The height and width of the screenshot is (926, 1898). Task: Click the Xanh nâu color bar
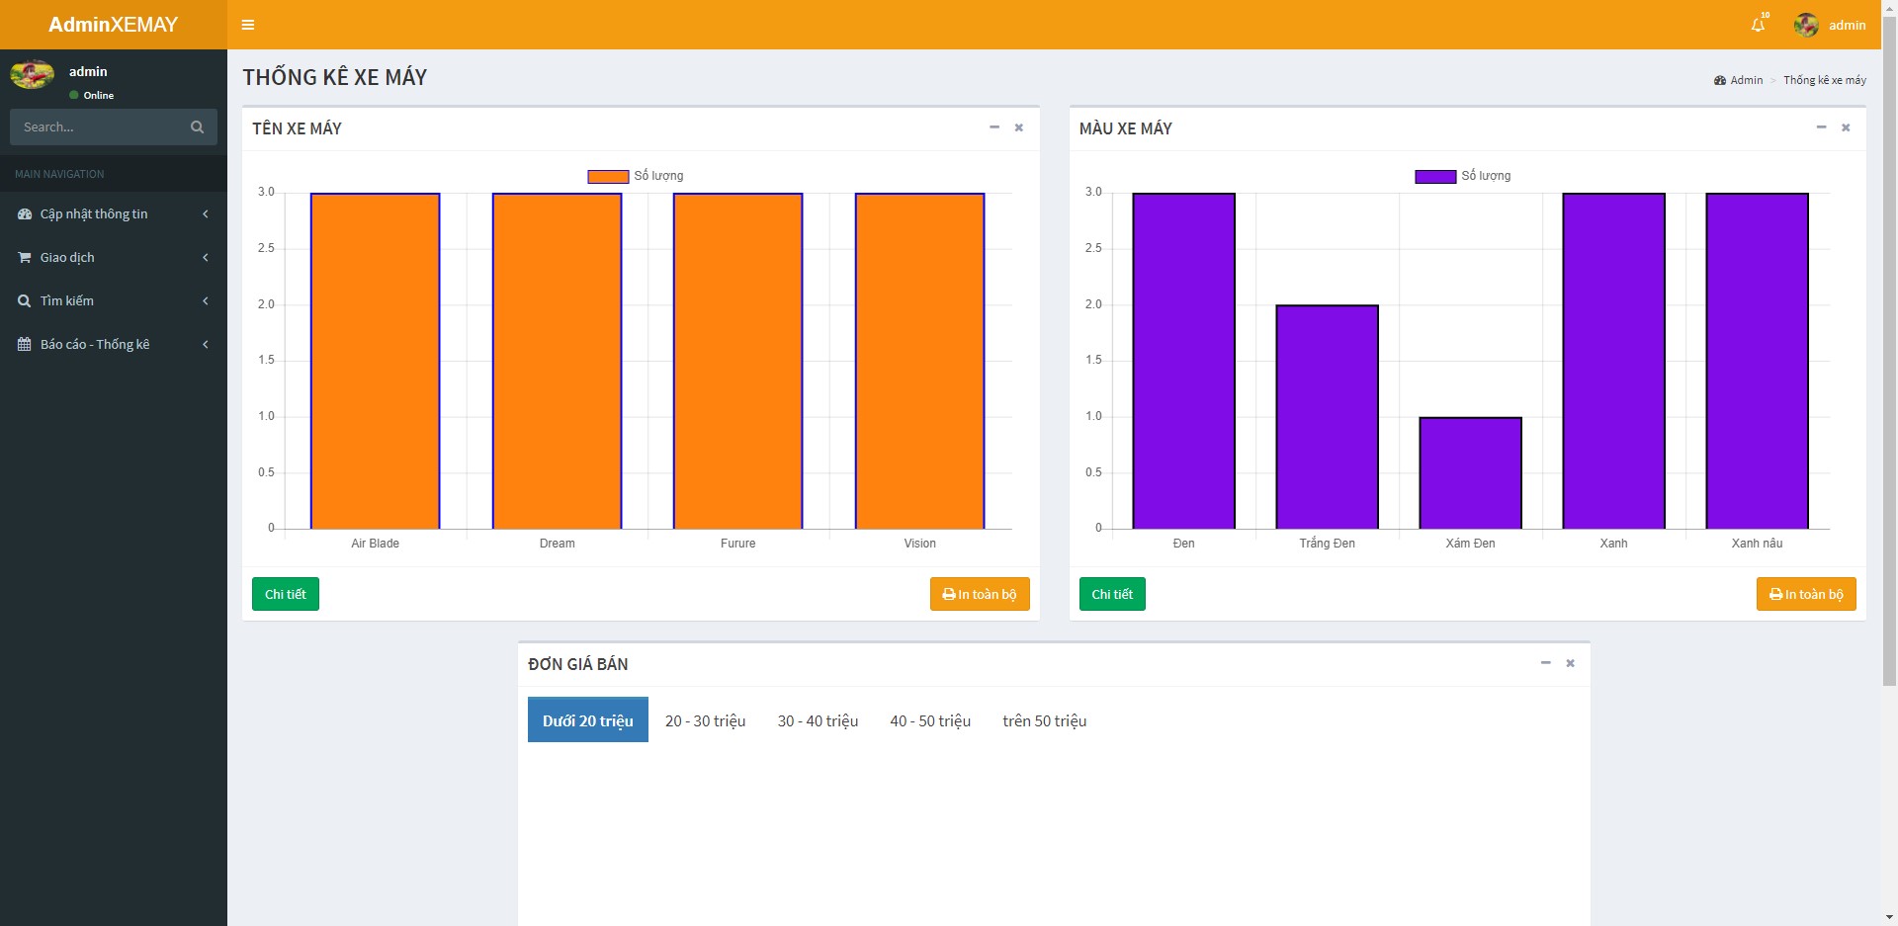tap(1758, 361)
